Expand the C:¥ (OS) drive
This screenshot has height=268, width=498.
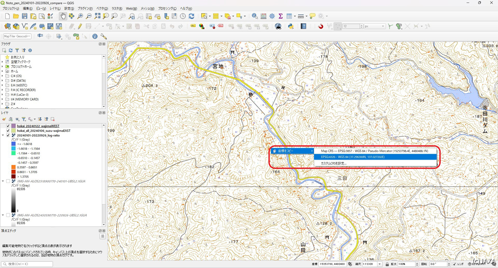[x=2, y=76]
